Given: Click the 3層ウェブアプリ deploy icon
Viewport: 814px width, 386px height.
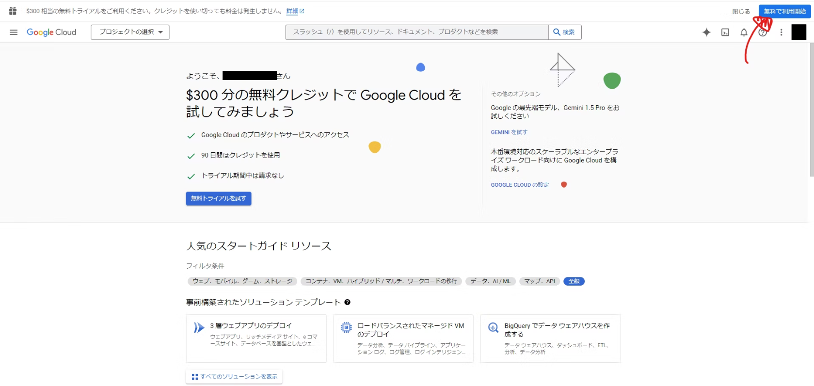Looking at the screenshot, I should (x=199, y=328).
